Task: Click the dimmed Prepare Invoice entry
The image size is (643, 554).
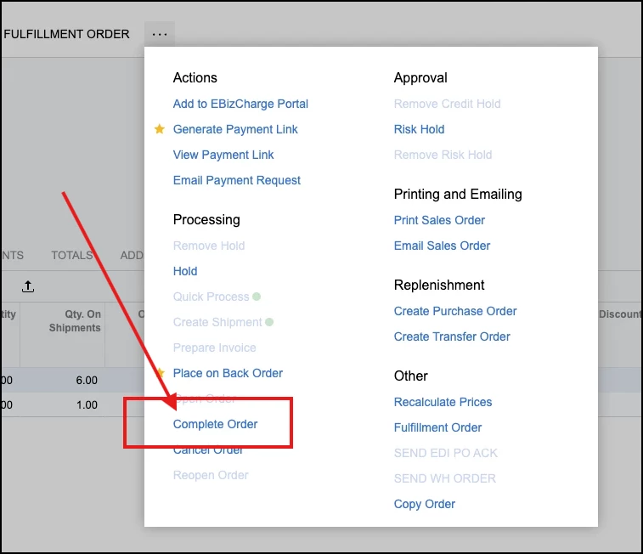Action: point(214,348)
